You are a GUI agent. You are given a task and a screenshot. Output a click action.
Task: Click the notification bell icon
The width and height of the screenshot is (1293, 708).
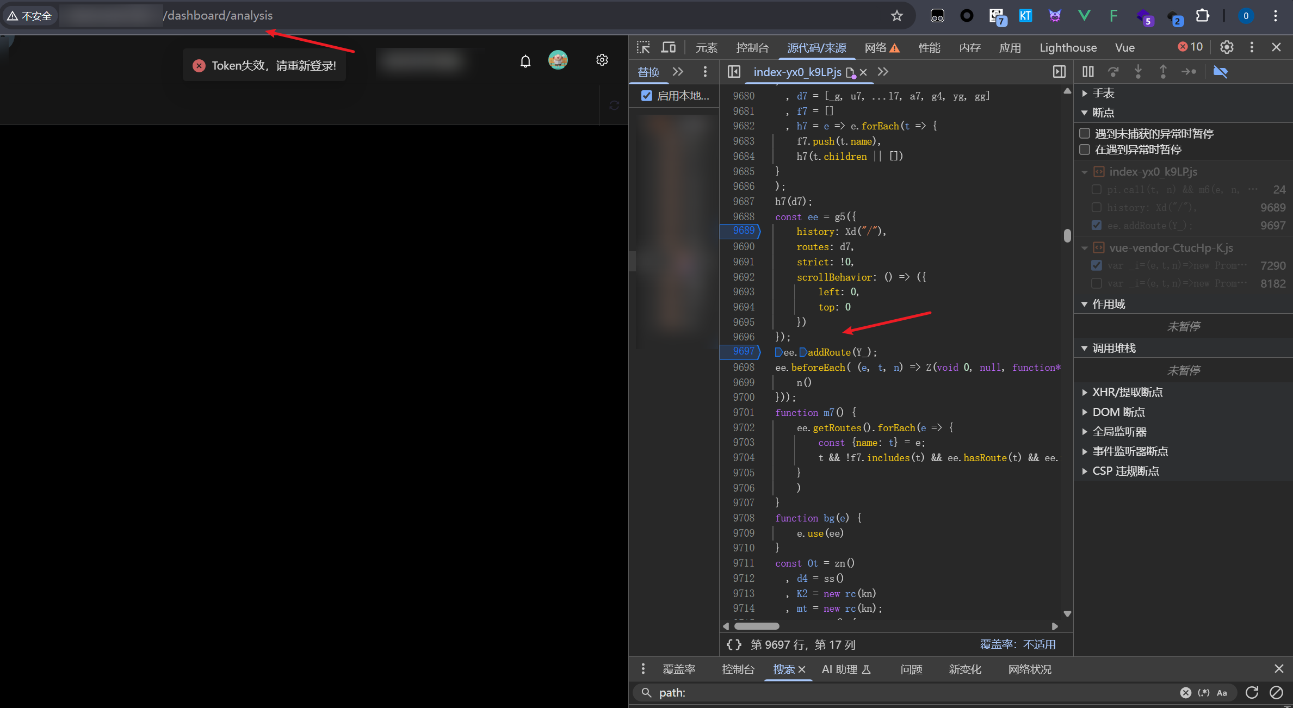pyautogui.click(x=525, y=61)
